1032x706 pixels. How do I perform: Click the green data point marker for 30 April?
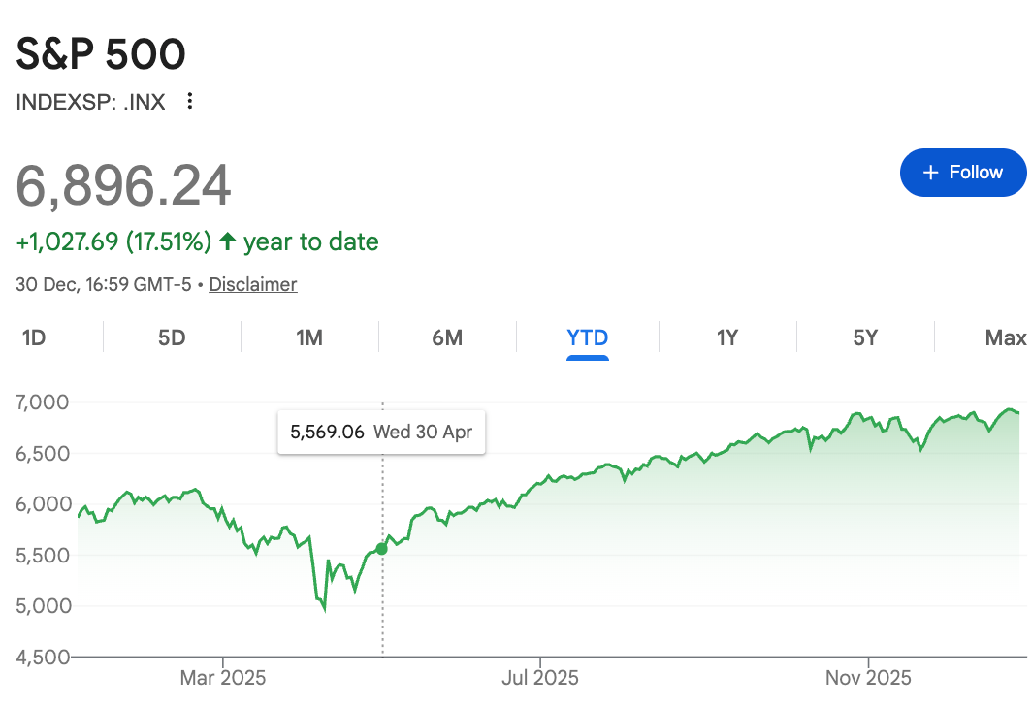382,548
